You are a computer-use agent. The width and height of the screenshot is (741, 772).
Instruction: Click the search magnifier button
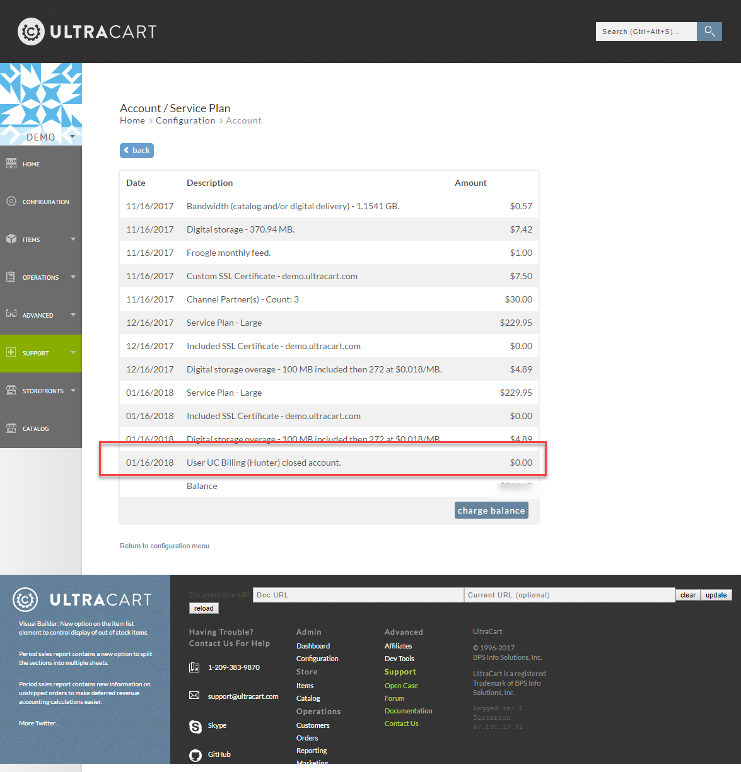point(709,32)
